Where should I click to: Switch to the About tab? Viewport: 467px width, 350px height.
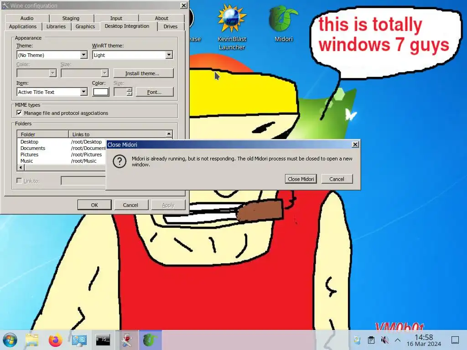point(161,18)
